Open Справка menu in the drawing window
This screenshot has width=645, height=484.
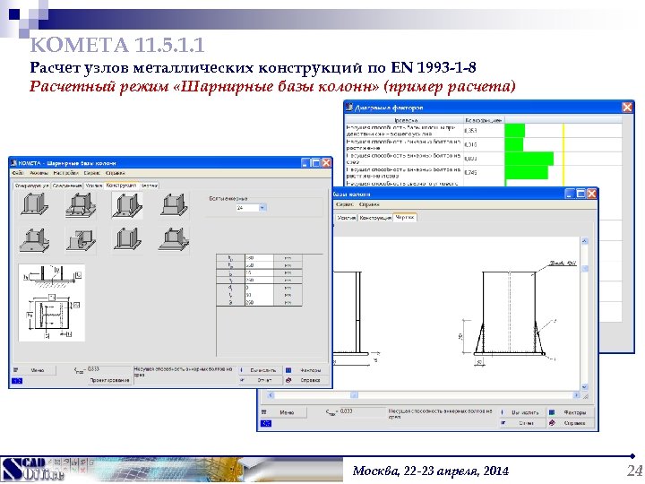coord(369,204)
